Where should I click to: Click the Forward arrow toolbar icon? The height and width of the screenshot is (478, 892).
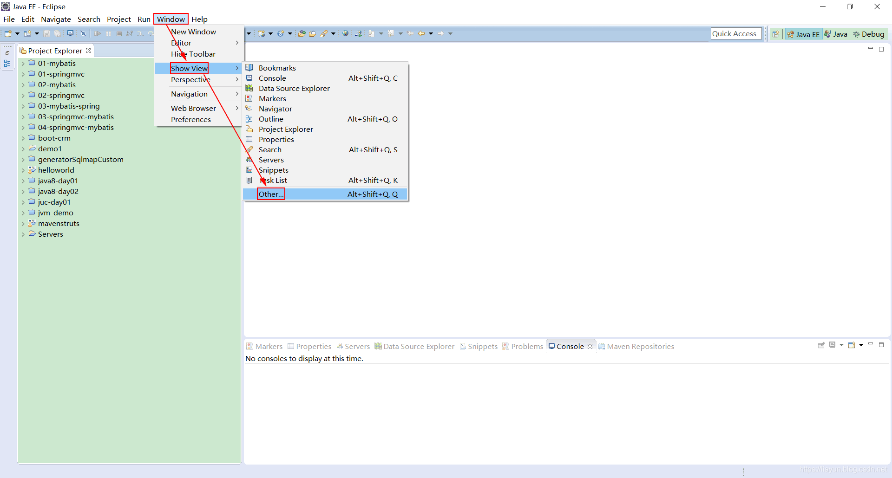coord(441,33)
